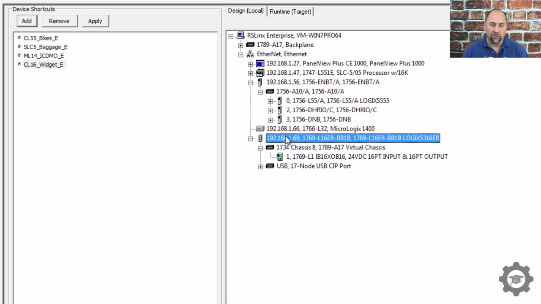Image resolution: width=541 pixels, height=304 pixels.
Task: Click the Apply button
Action: (x=95, y=21)
